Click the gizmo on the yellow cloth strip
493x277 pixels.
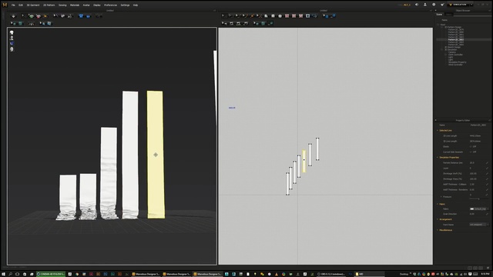click(156, 155)
